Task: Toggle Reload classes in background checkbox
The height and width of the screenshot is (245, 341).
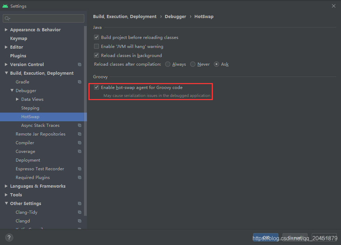Action: 96,55
